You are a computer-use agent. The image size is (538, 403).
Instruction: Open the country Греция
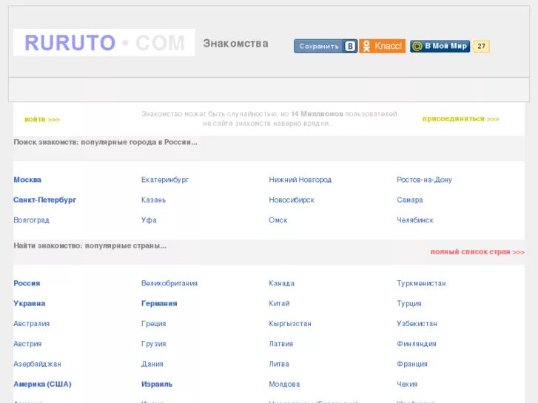coord(153,324)
